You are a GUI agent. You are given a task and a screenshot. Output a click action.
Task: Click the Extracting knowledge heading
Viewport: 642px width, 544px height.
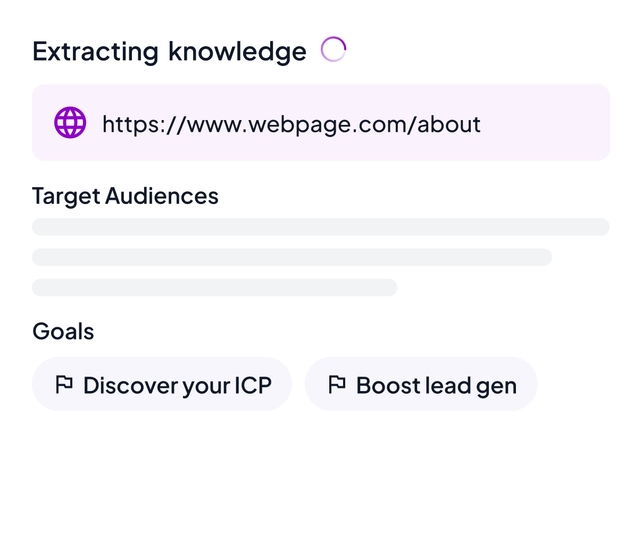(x=169, y=52)
